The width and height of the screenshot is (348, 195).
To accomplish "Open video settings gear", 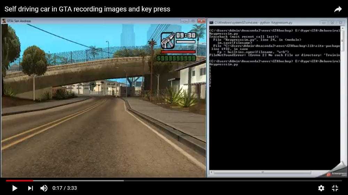I will [x=321, y=188].
